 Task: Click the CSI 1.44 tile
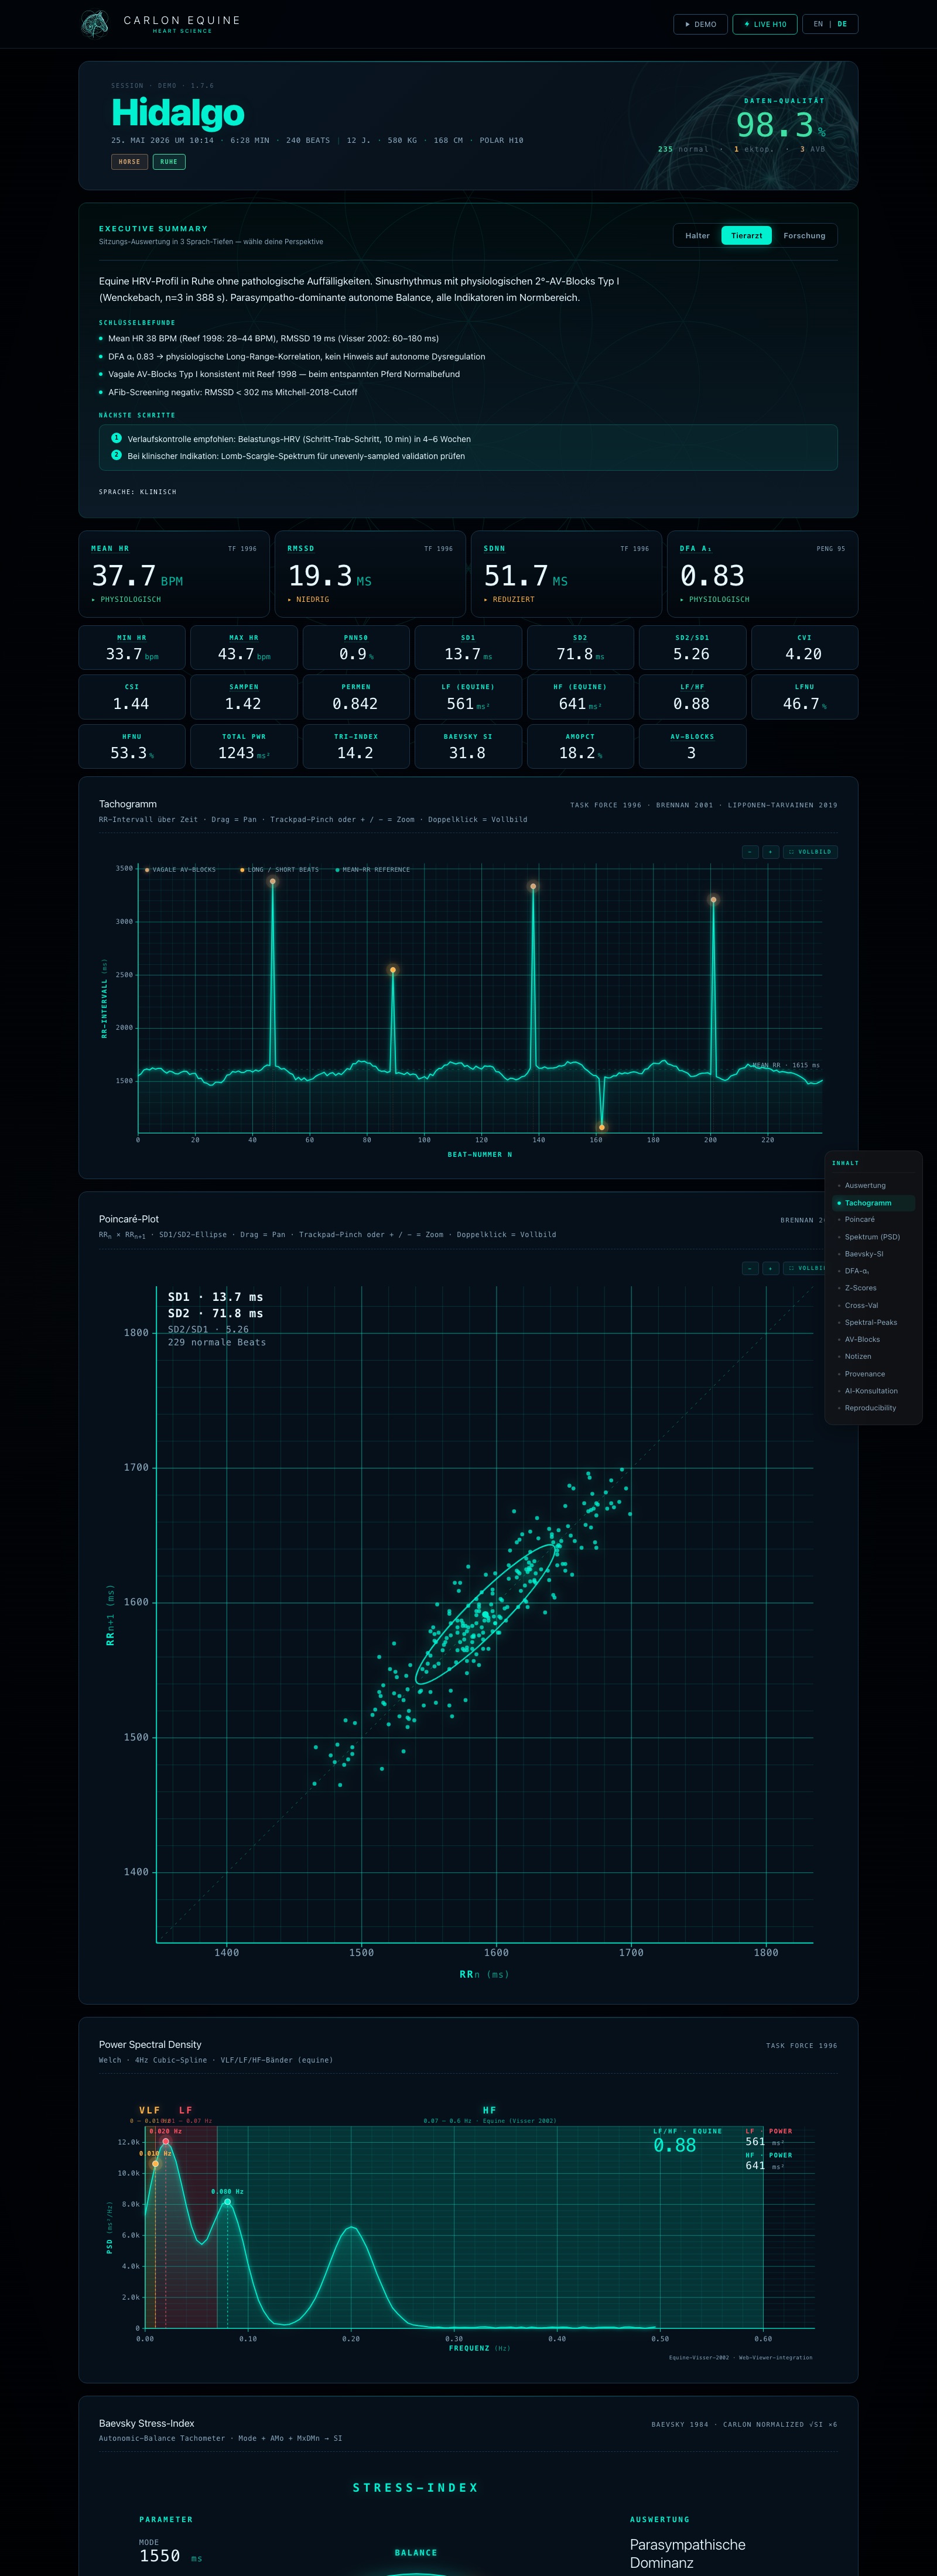coord(132,697)
